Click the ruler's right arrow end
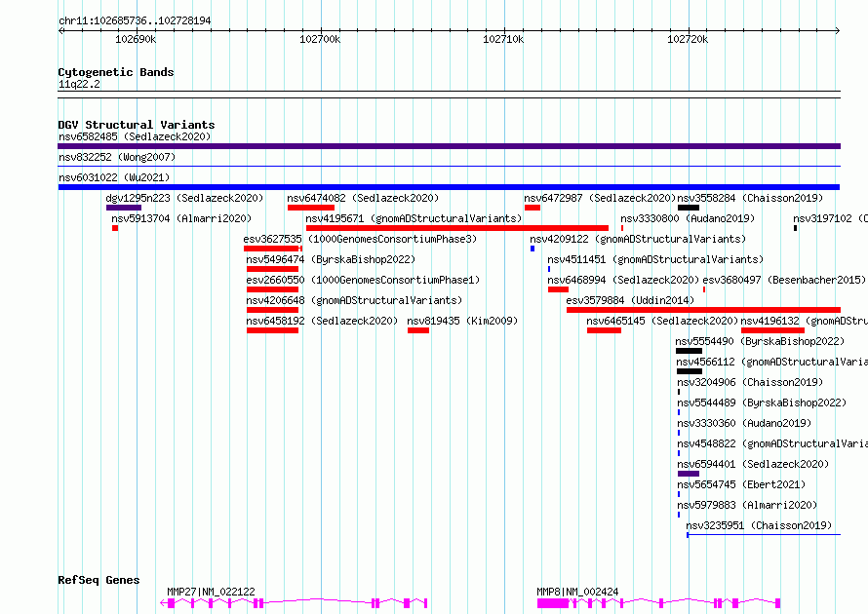Image resolution: width=868 pixels, height=614 pixels. coord(838,31)
